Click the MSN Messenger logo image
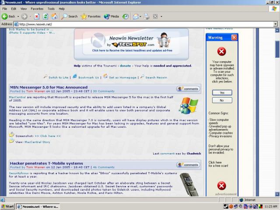 (x=189, y=105)
